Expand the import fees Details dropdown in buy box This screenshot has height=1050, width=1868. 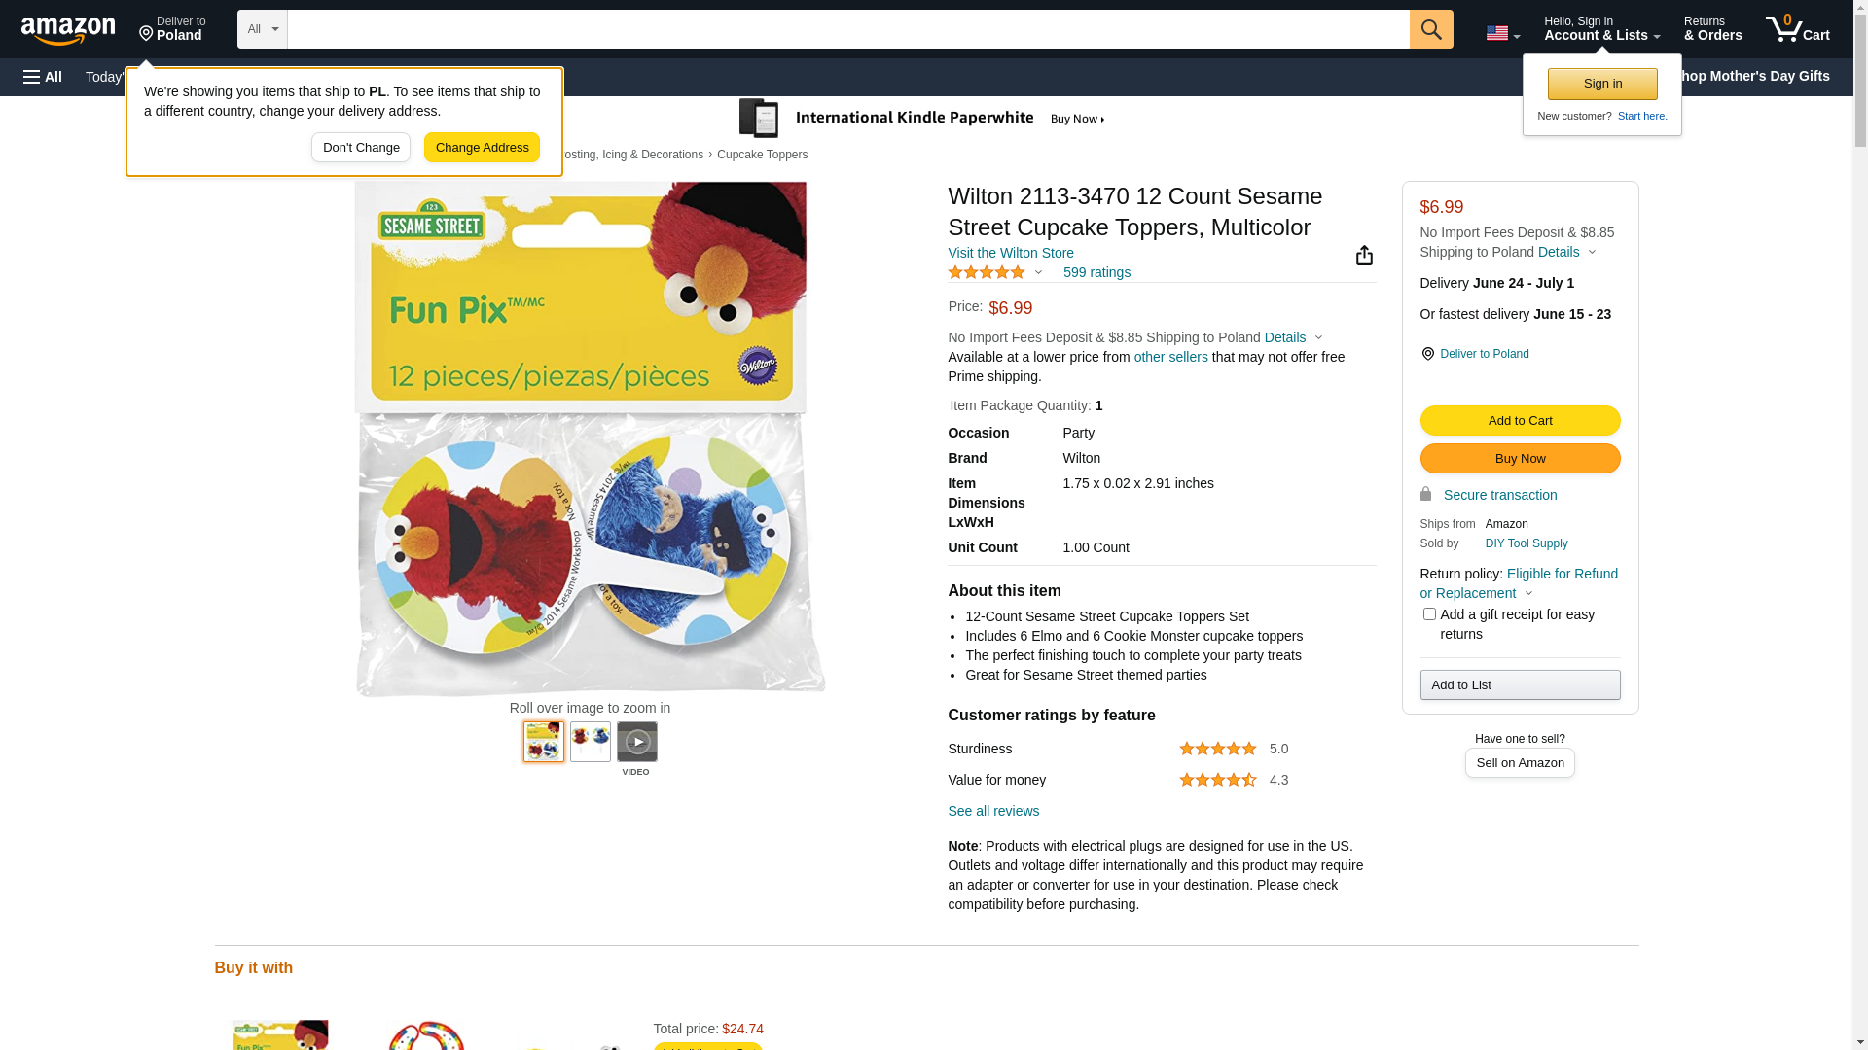tap(1566, 252)
